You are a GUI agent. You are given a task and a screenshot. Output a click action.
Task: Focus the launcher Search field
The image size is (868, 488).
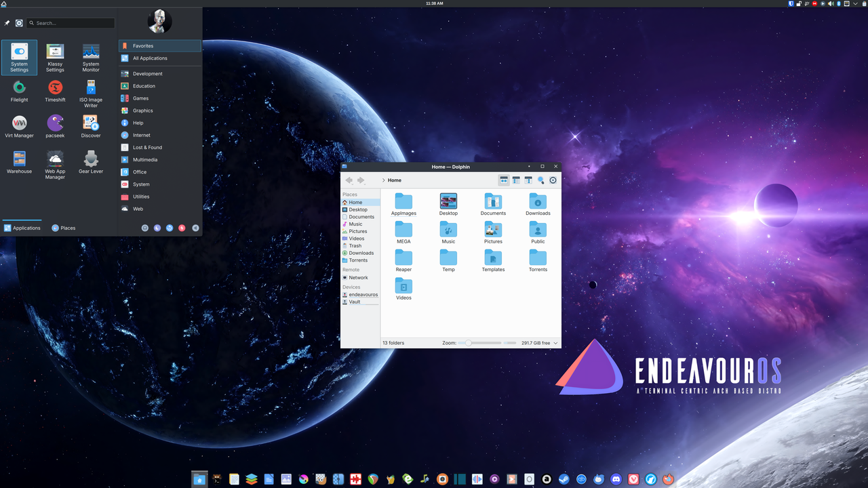tap(71, 23)
